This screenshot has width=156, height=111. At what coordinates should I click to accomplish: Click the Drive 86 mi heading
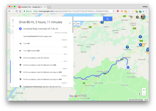tap(41, 22)
